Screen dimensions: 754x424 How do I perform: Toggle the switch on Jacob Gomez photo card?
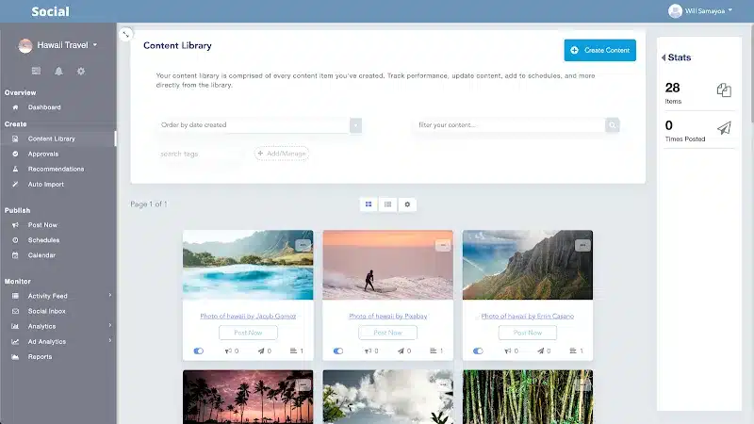[x=199, y=351]
